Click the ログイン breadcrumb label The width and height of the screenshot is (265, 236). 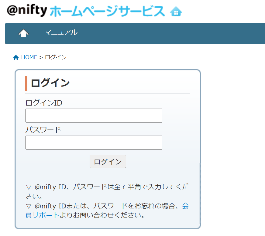(x=56, y=57)
